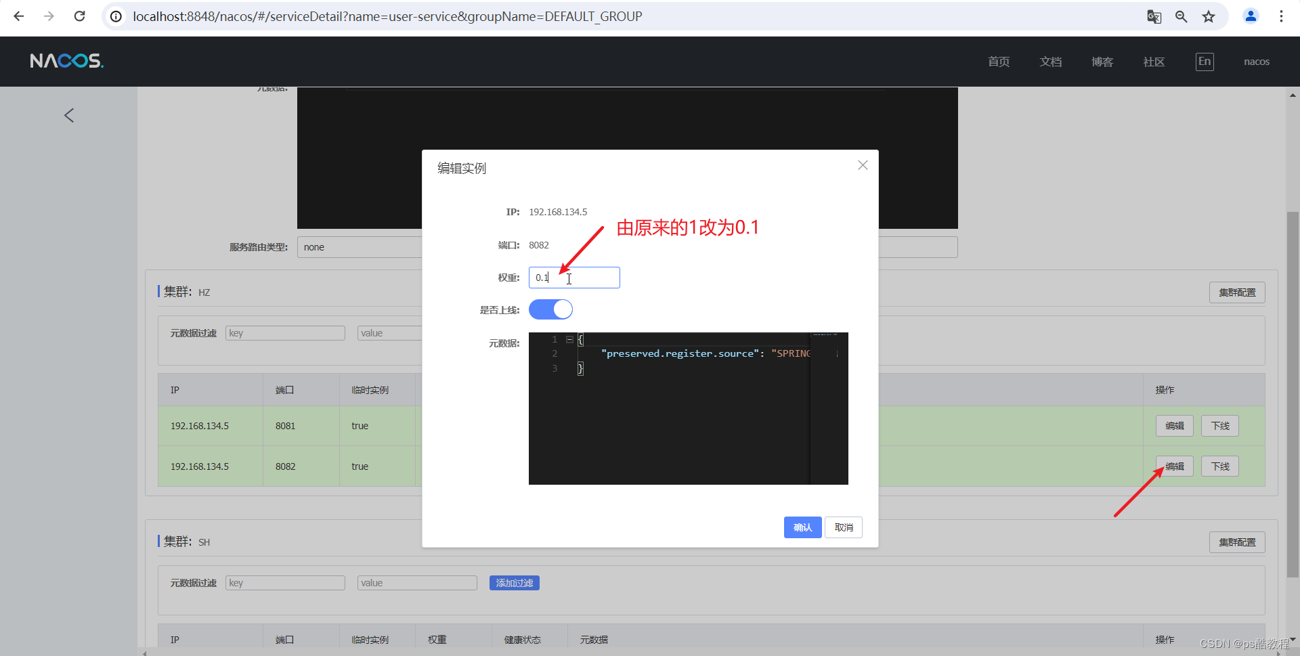Open the 社区 nav item
Viewport: 1300px width, 656px height.
click(x=1154, y=62)
